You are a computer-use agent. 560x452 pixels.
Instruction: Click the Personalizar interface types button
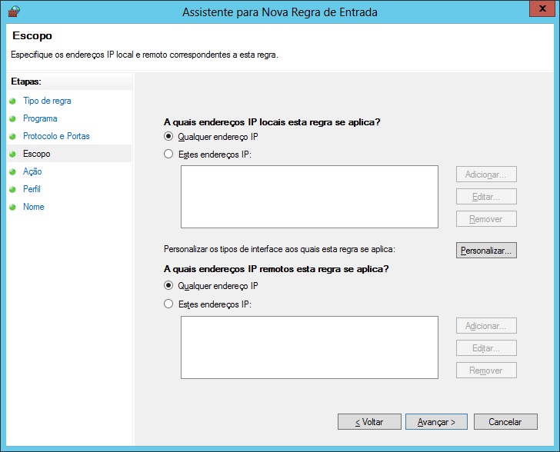[x=486, y=251]
